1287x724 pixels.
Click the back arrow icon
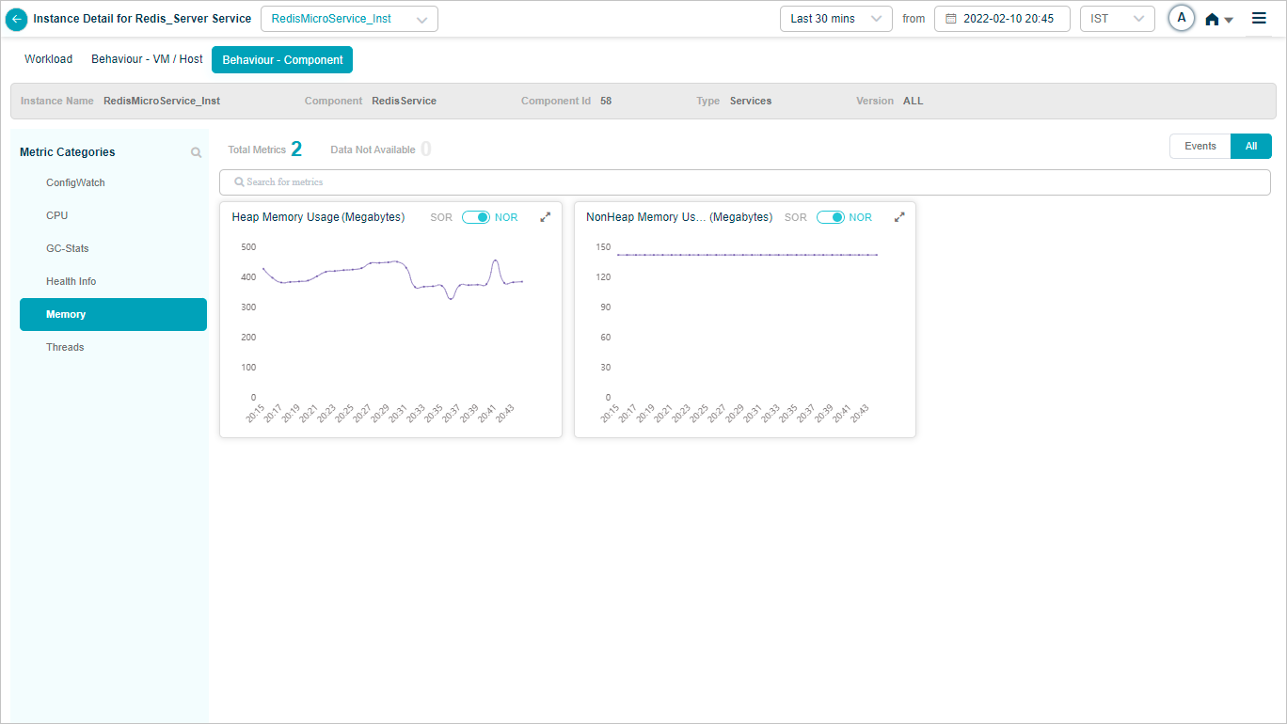[x=16, y=19]
